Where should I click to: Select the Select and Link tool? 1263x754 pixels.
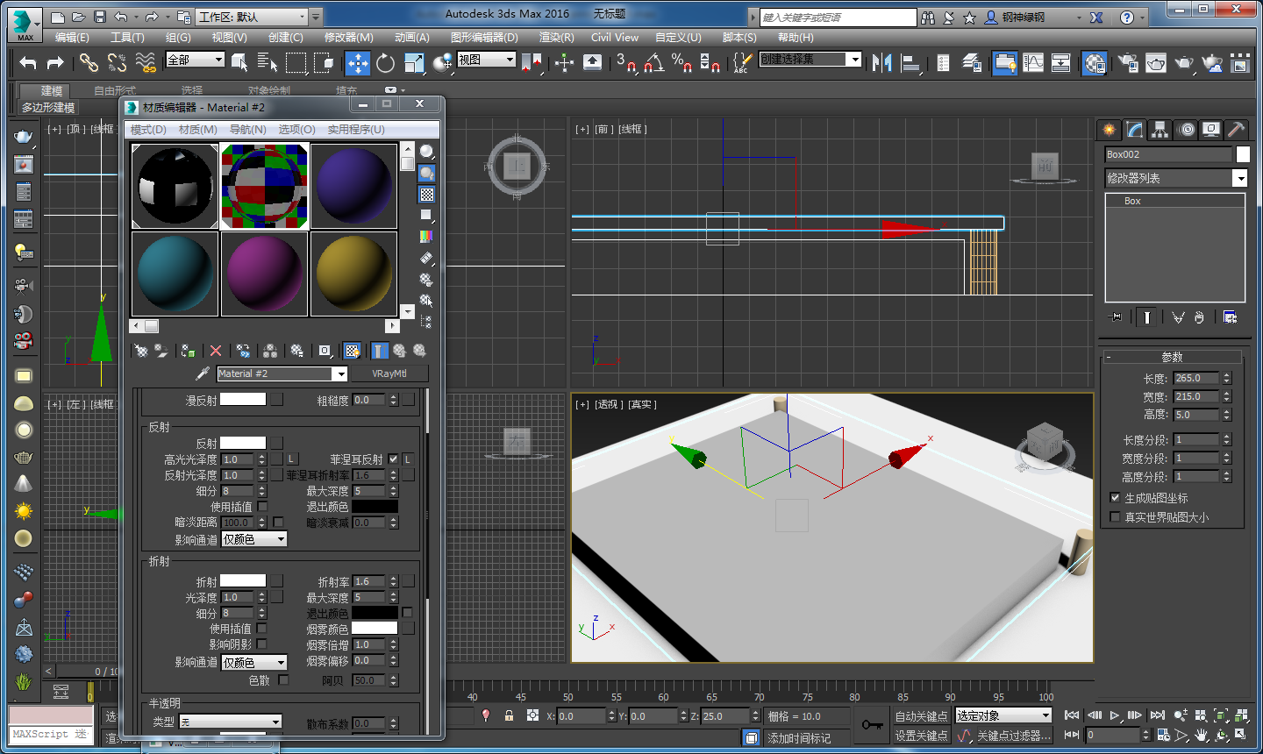[89, 62]
